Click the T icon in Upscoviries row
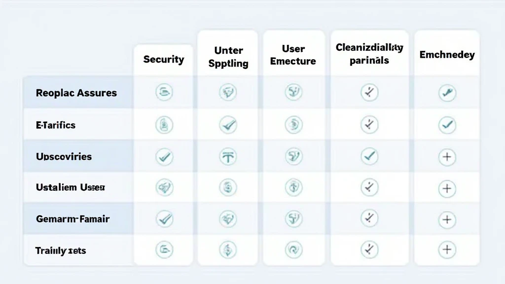The image size is (505, 284). [x=228, y=157]
